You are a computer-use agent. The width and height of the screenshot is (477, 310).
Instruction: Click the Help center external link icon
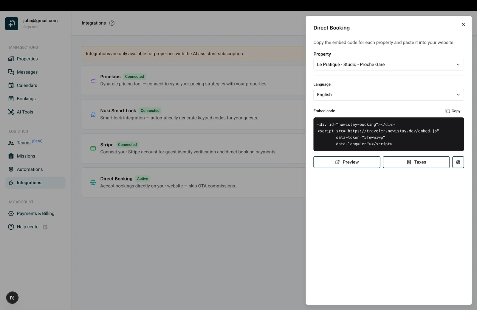point(45,227)
